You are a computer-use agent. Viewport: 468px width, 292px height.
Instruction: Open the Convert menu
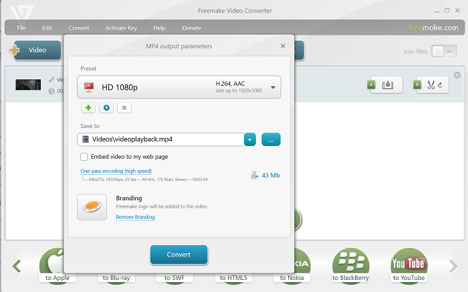pos(79,28)
